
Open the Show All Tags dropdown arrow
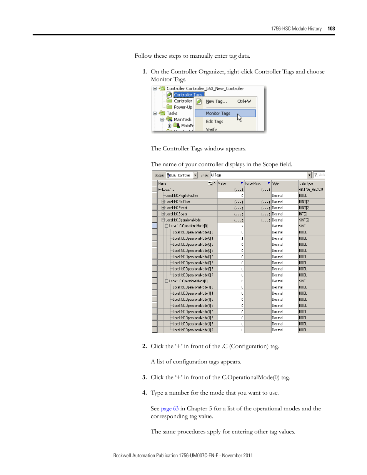pos(309,175)
